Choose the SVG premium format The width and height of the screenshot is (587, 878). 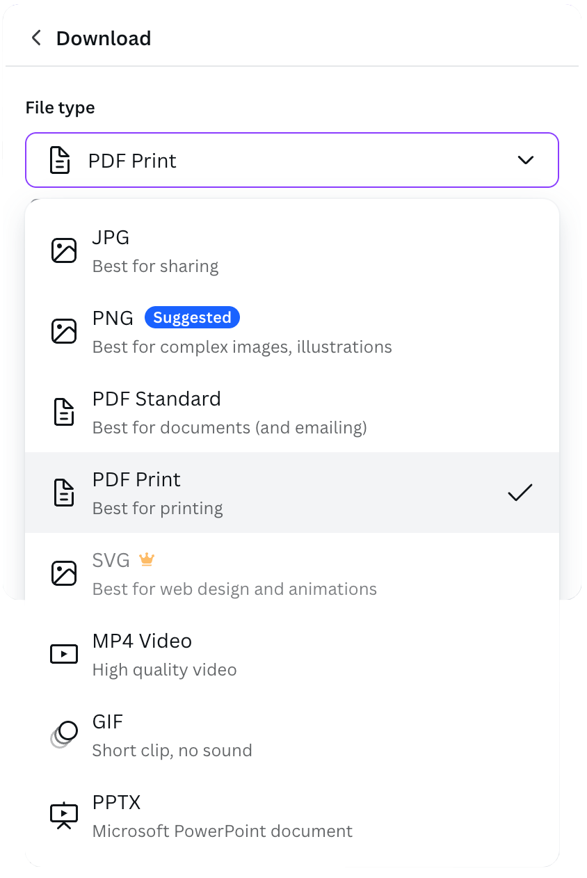pos(292,573)
